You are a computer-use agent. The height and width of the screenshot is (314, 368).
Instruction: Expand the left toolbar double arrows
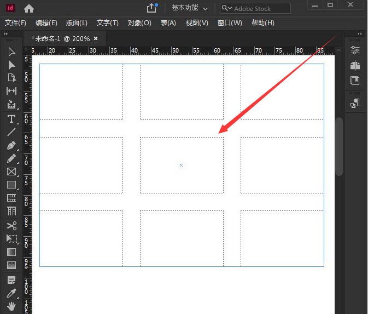pos(7,34)
